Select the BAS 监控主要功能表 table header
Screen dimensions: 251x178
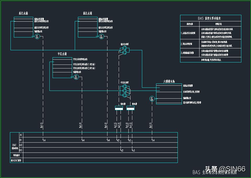pos(210,18)
